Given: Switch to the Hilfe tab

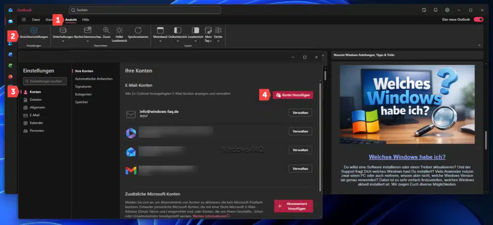Looking at the screenshot, I should coord(85,20).
